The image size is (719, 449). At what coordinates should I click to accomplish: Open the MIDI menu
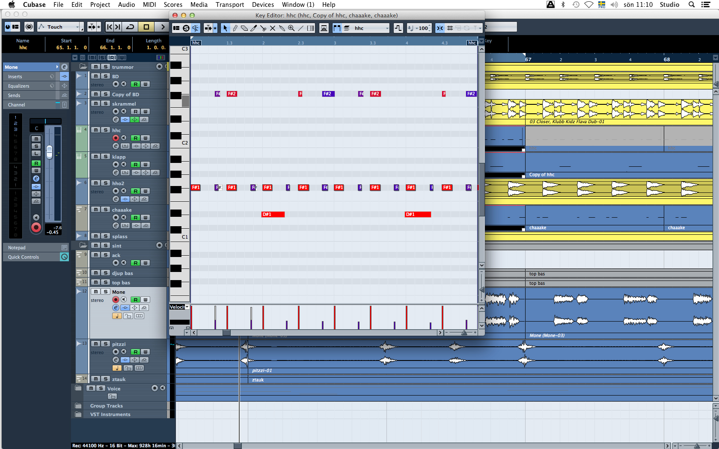tap(149, 5)
